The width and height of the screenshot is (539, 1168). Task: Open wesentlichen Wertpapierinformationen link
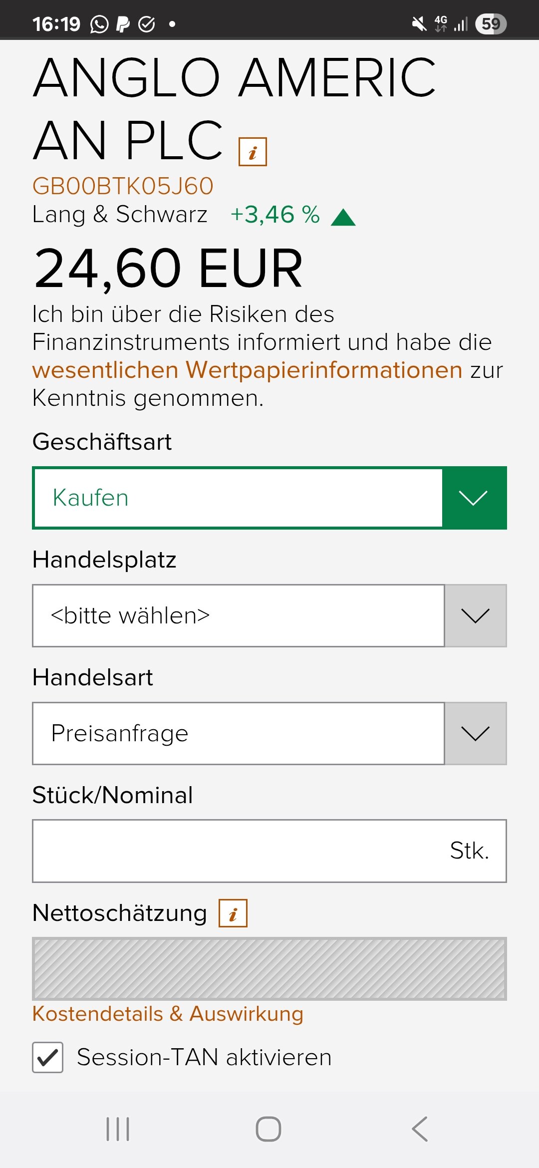pos(247,370)
